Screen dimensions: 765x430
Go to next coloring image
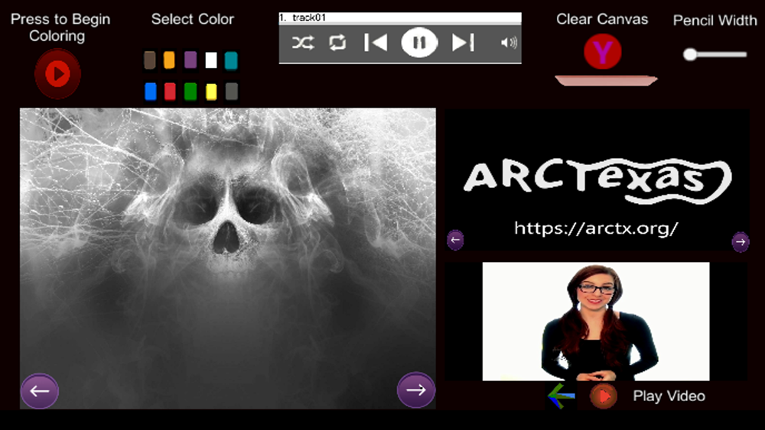[x=415, y=390]
